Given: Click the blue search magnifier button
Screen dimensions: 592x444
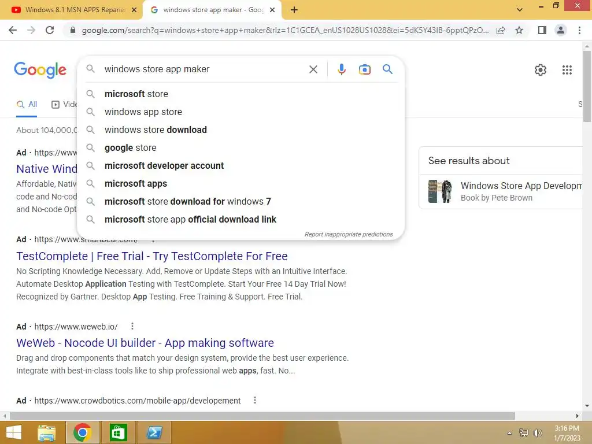Looking at the screenshot, I should (387, 69).
